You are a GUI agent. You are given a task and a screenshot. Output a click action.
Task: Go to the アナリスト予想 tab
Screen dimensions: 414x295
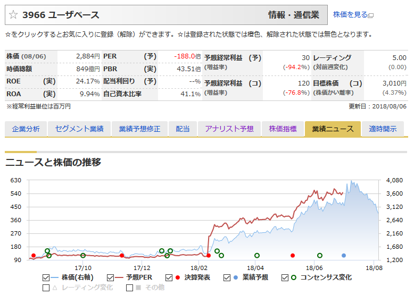[x=229, y=129]
